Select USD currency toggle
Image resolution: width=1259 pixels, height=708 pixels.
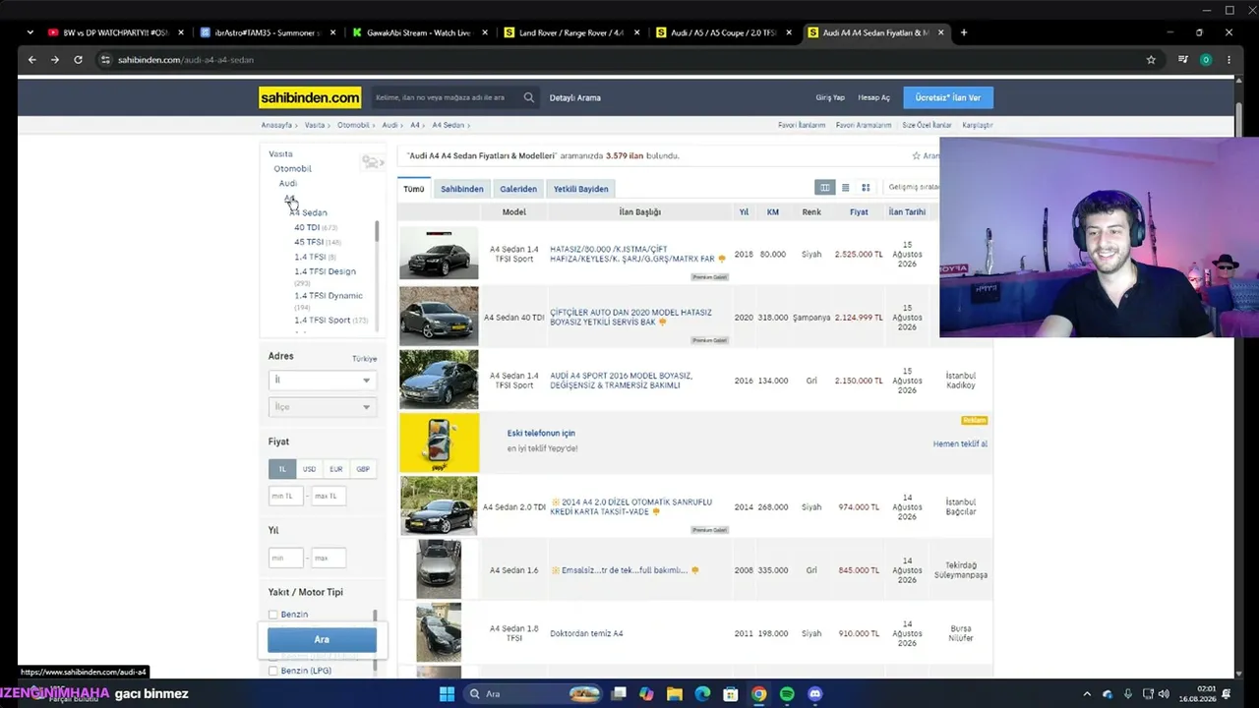(309, 469)
